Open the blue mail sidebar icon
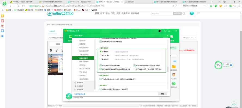Screen dimensions: 242x108 click(2, 31)
